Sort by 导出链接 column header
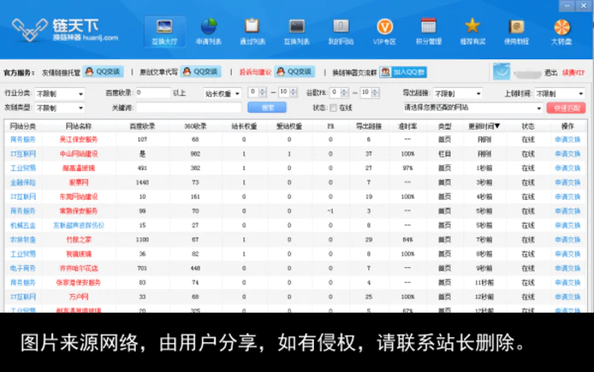 pyautogui.click(x=368, y=126)
